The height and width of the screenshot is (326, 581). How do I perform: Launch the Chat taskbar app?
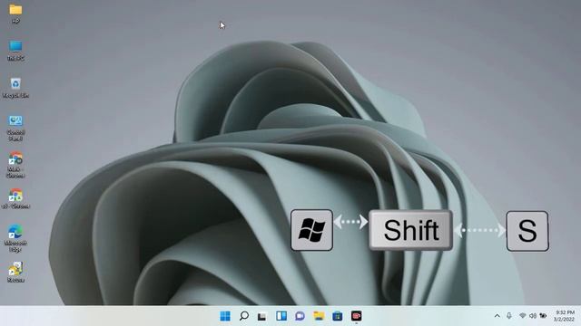pos(300,316)
